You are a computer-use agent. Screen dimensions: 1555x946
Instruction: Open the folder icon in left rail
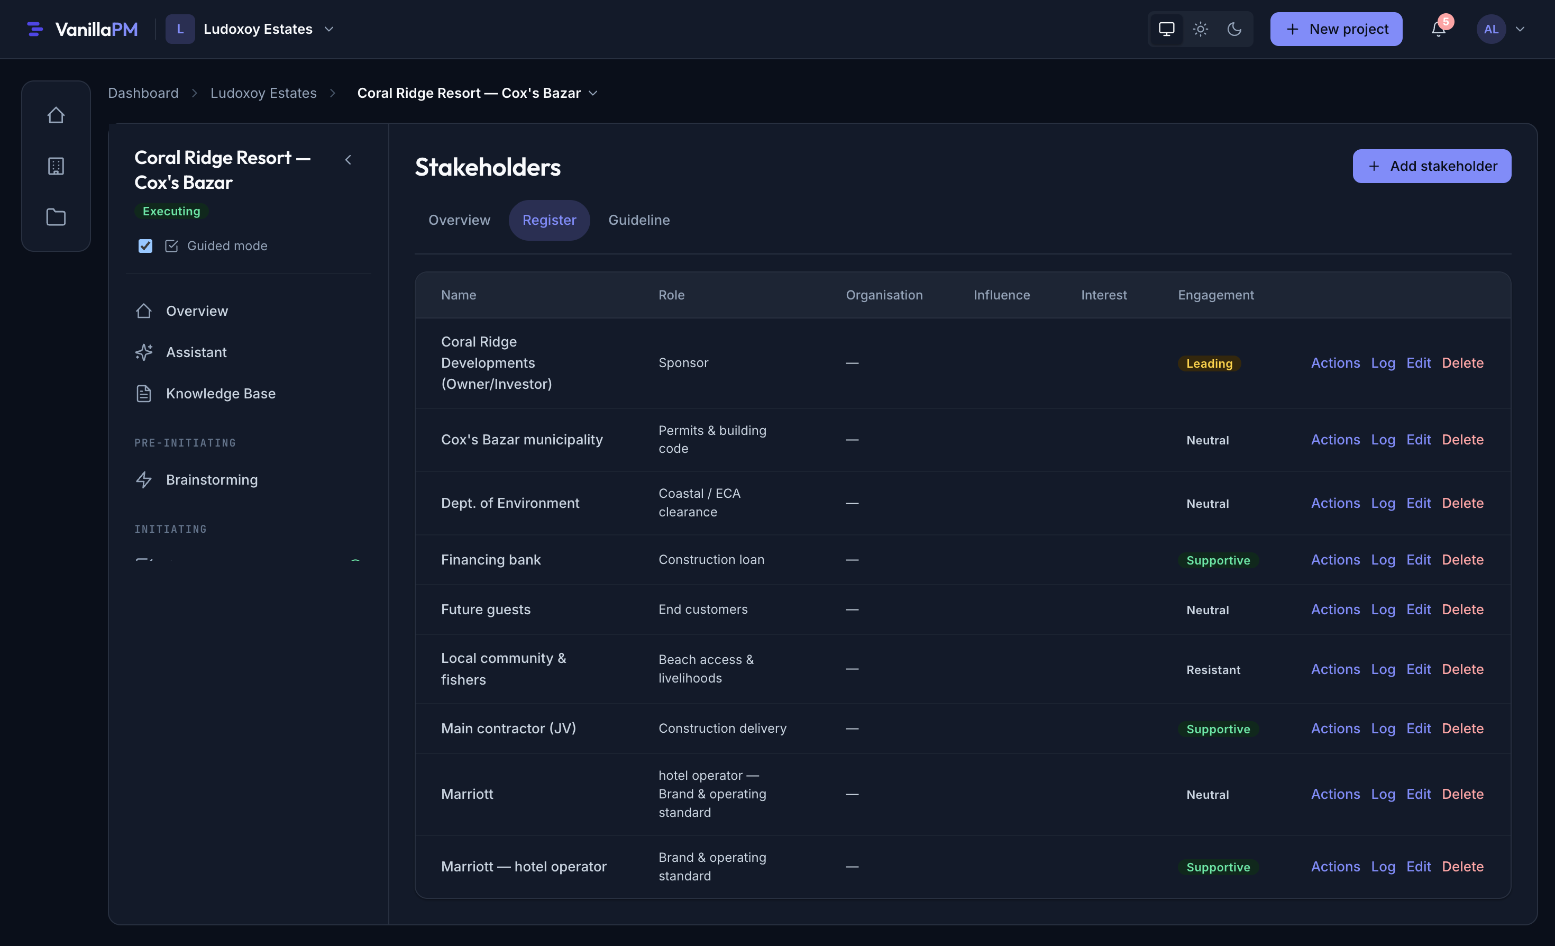pyautogui.click(x=56, y=217)
